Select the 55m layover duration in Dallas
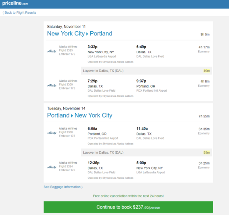Viewport: 229px width, 215px height. 207,152
